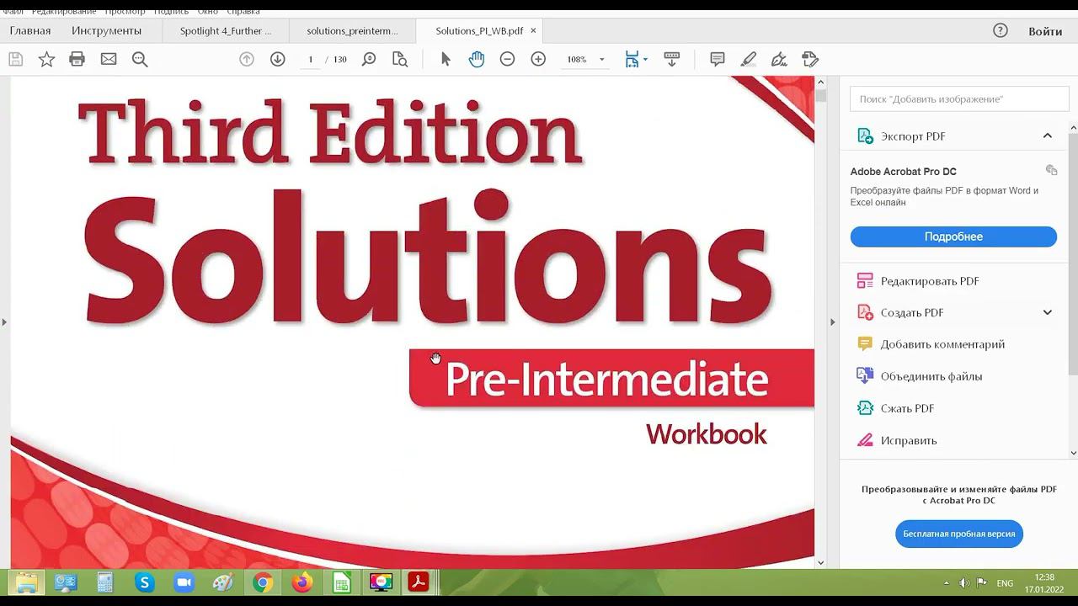Collapse the right tools pane arrow
The width and height of the screenshot is (1078, 606).
point(832,322)
